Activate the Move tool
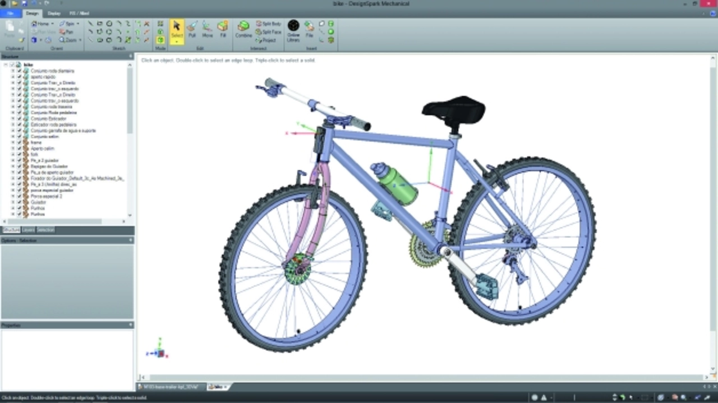718x403 pixels. pyautogui.click(x=208, y=30)
